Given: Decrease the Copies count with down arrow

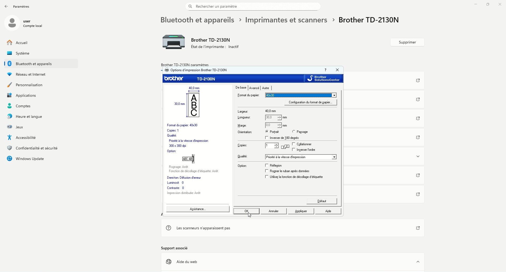Looking at the screenshot, I should (276, 147).
